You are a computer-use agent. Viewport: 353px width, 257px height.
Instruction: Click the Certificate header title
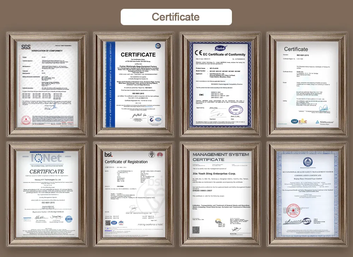176,17
